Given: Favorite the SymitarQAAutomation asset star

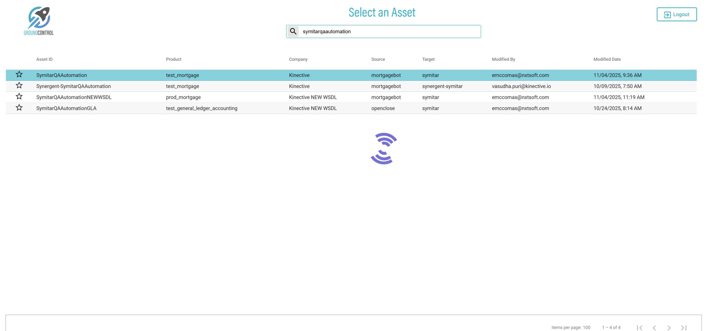Looking at the screenshot, I should (19, 75).
